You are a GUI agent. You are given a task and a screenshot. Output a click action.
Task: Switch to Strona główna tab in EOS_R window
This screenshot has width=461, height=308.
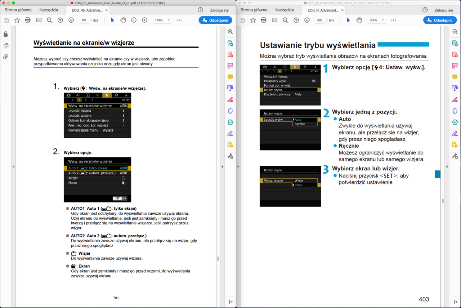pos(254,10)
